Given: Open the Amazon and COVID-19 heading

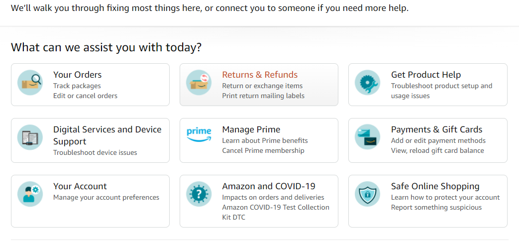Looking at the screenshot, I should click(x=269, y=186).
